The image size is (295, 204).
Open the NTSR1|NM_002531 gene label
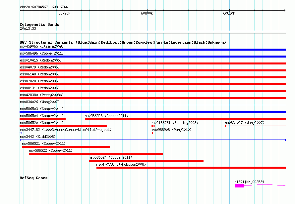click(x=249, y=182)
